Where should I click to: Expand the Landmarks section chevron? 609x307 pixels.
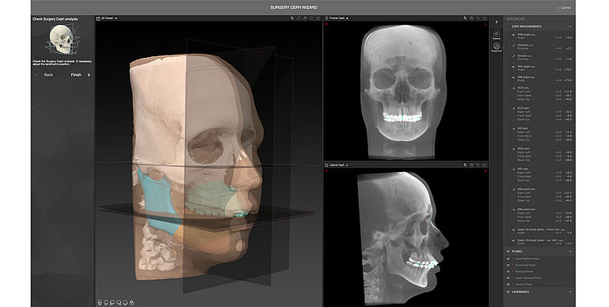pos(570,291)
